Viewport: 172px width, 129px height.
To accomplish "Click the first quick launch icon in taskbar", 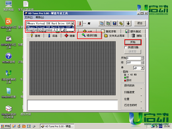I will pos(14,126).
